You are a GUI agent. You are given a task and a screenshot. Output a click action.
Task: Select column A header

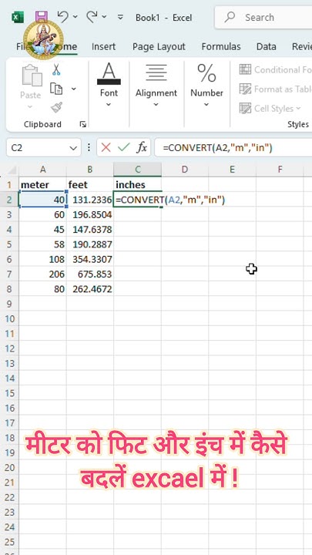43,170
